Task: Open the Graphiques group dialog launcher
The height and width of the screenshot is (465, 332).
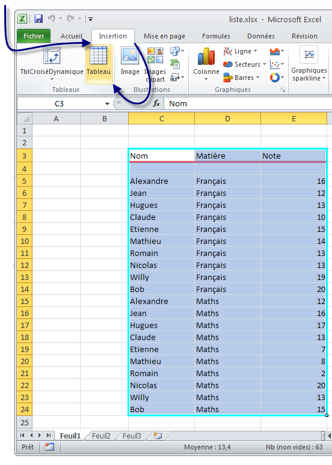Action: click(x=283, y=90)
